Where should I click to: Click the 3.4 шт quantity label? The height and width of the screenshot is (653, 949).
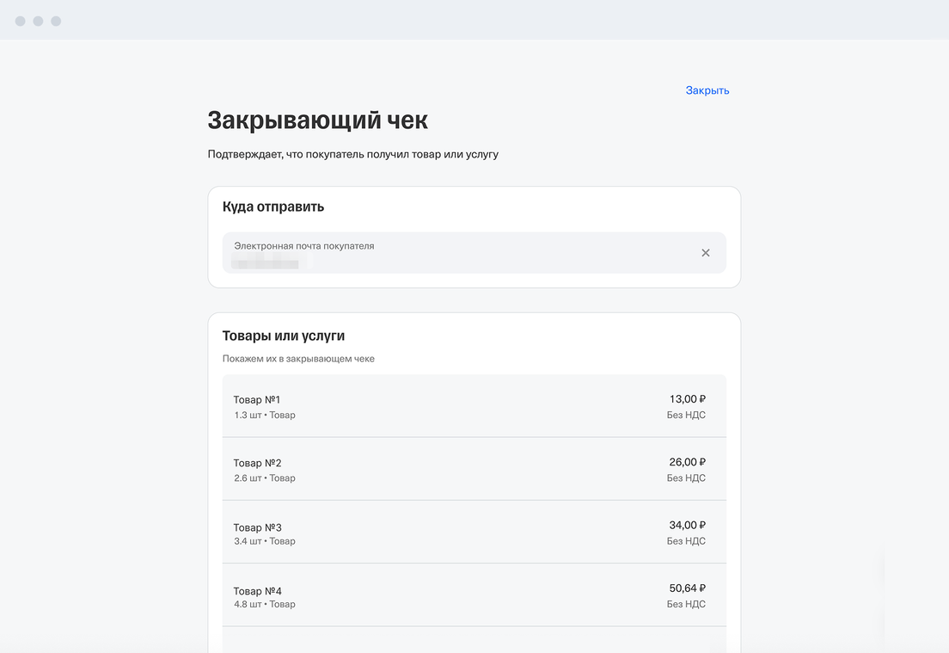[248, 542]
